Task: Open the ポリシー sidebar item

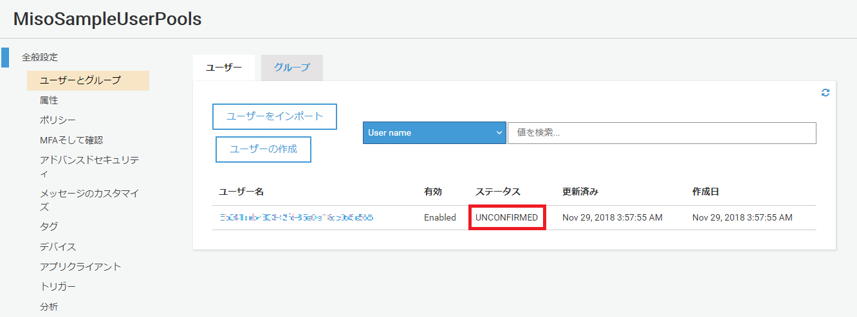Action: coord(58,120)
